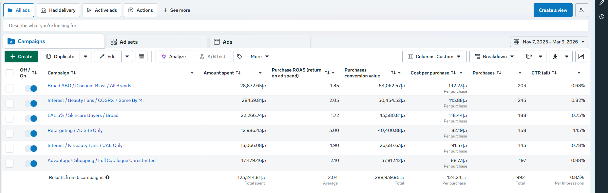
Task: Open the Breakdown dropdown
Action: (x=495, y=56)
